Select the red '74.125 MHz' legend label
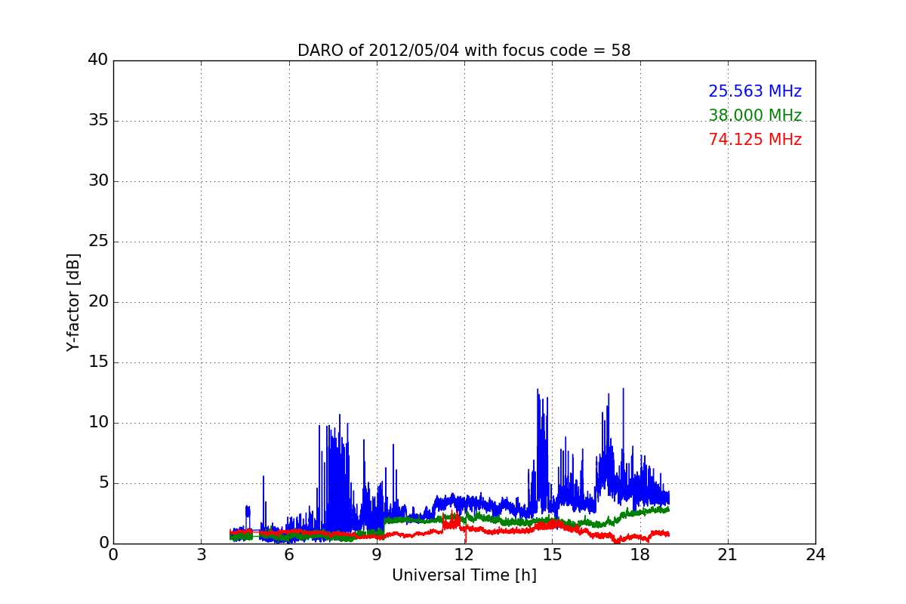 (x=755, y=140)
